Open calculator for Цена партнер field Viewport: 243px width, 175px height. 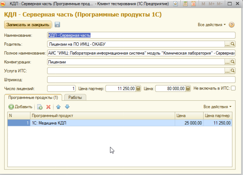(x=138, y=89)
